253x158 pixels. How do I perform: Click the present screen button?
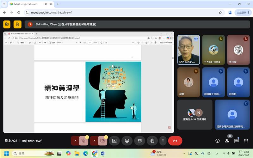(114, 141)
